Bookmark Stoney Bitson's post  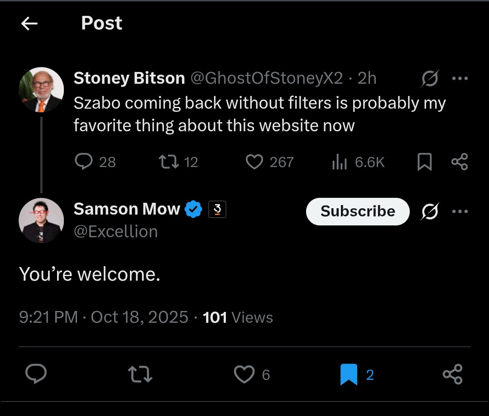coord(424,162)
